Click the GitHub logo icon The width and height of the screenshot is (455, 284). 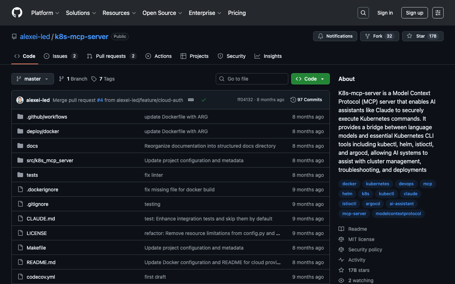[17, 13]
